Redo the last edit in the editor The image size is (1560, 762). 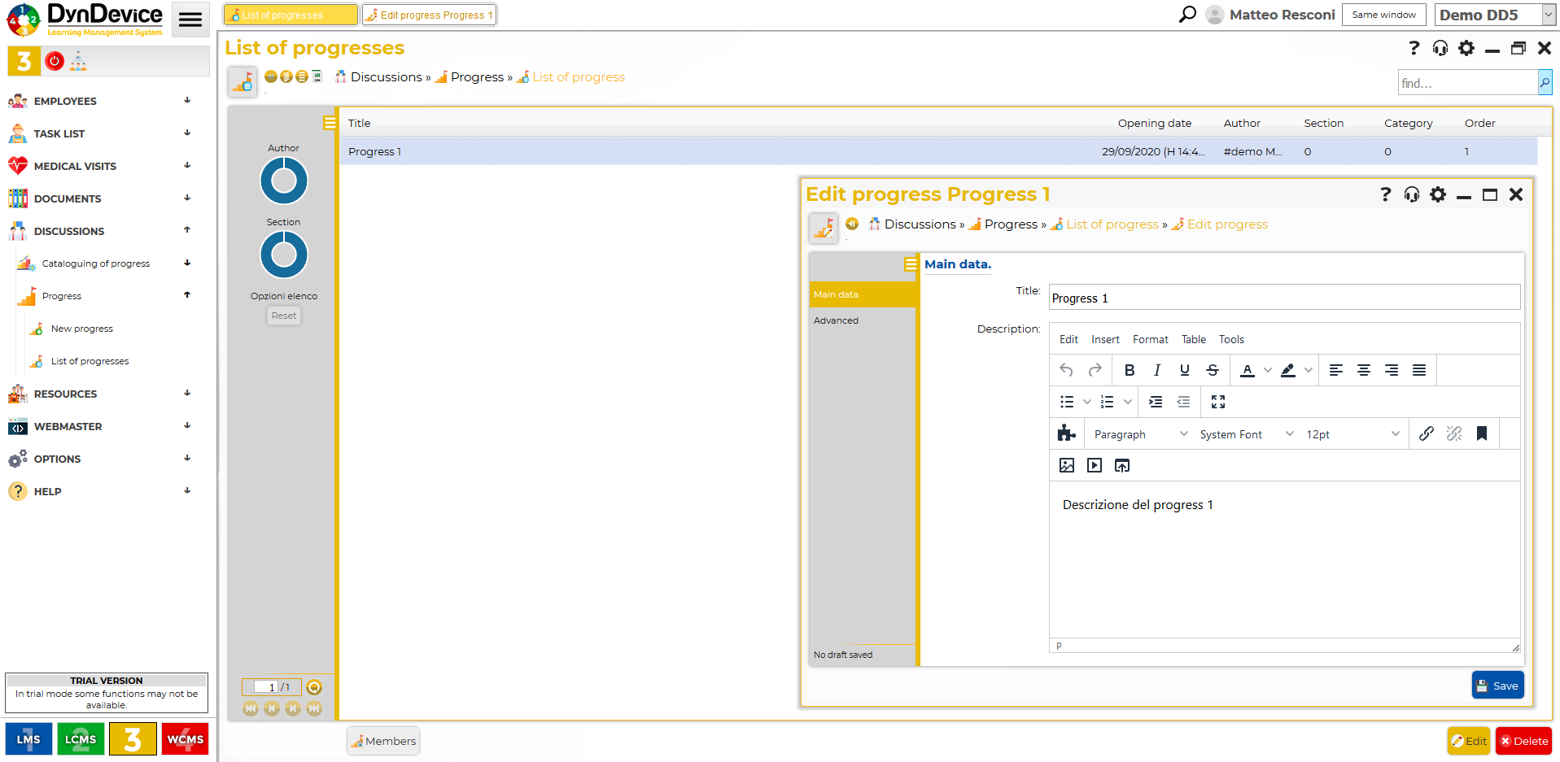point(1095,370)
